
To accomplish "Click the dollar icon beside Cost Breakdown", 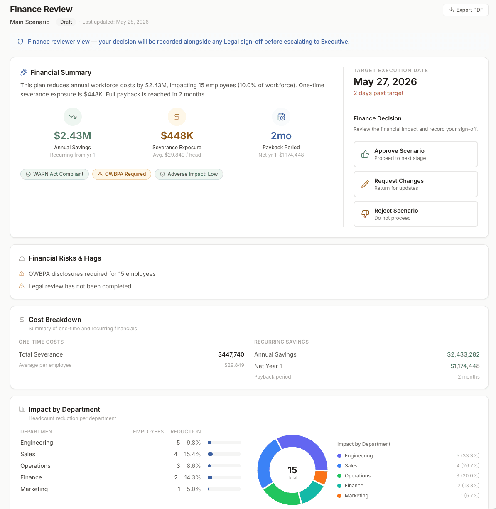I will tap(22, 320).
